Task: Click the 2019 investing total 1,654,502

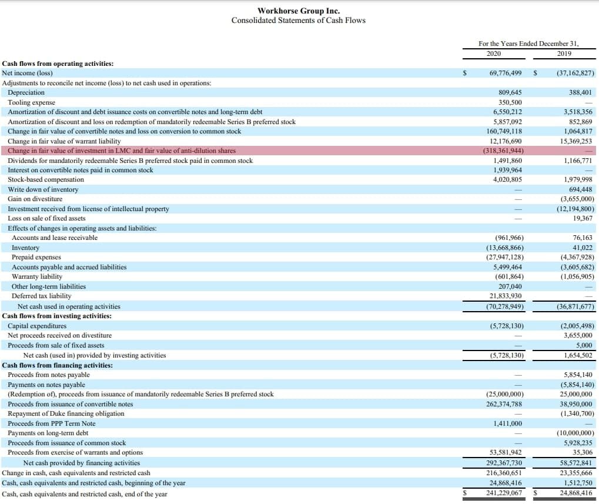Action: pyautogui.click(x=578, y=355)
